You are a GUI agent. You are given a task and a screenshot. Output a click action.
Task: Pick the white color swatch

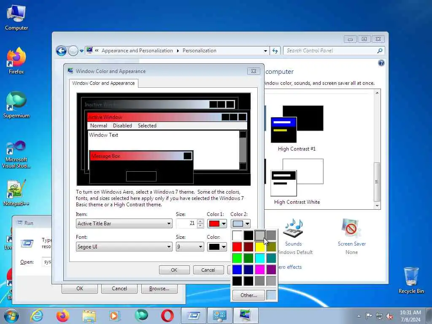(237, 235)
